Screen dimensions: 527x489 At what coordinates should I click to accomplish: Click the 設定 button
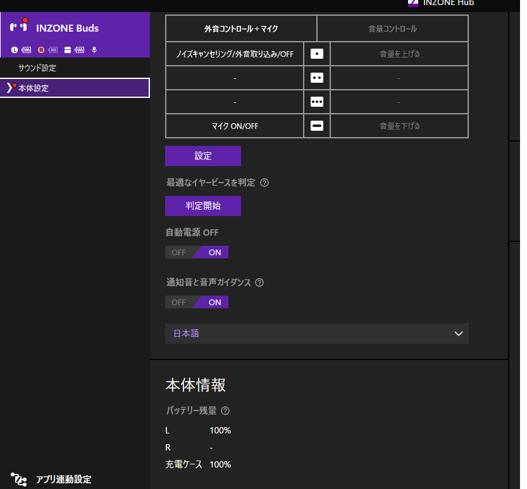203,156
